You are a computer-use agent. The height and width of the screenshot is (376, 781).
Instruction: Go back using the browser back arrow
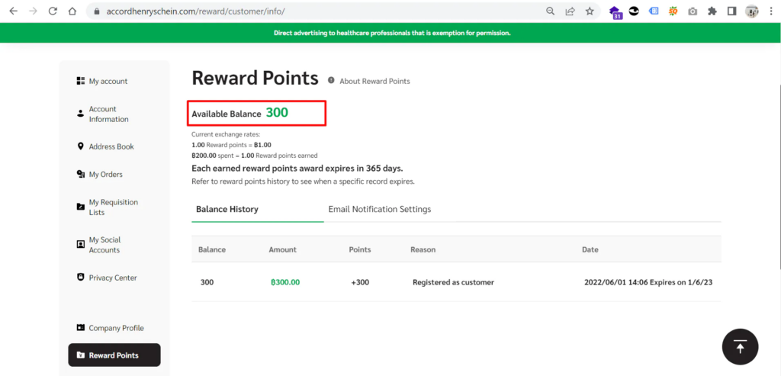coord(14,11)
